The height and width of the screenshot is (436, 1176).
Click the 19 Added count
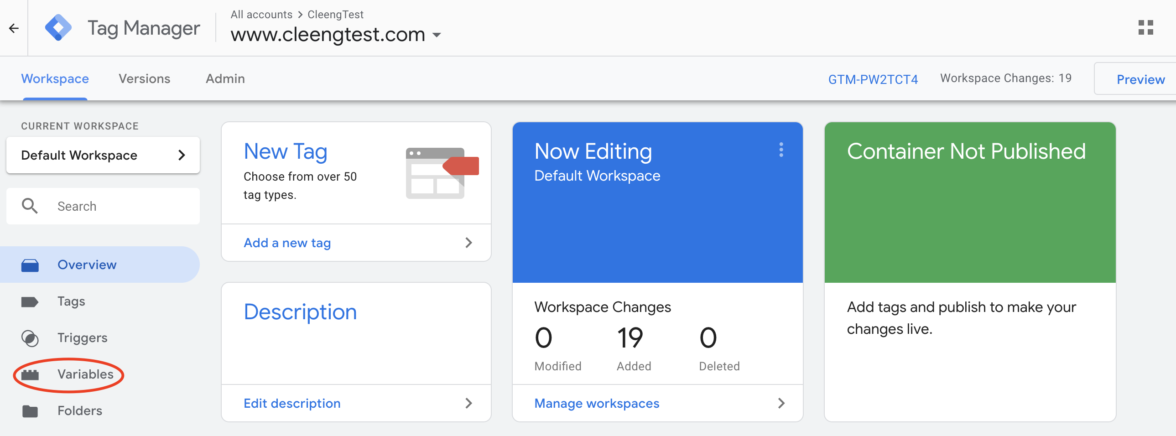[x=630, y=338]
